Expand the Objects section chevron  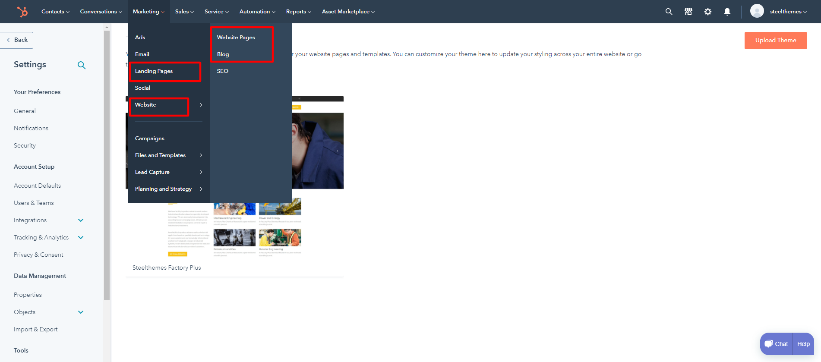[x=81, y=312]
